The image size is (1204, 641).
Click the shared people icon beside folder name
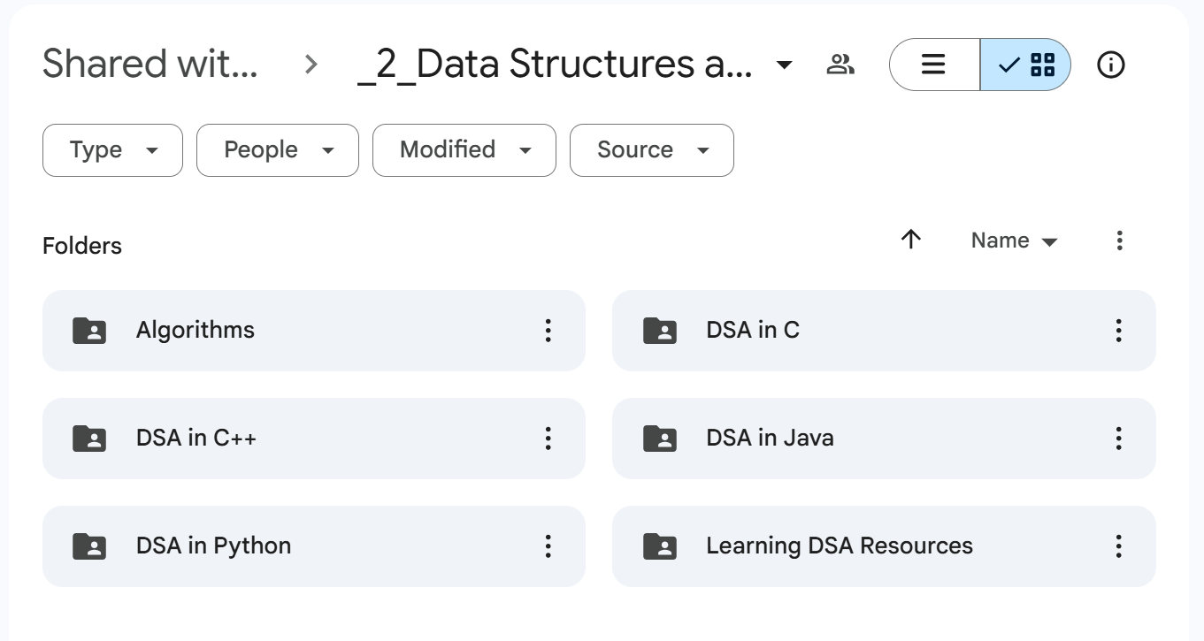840,65
